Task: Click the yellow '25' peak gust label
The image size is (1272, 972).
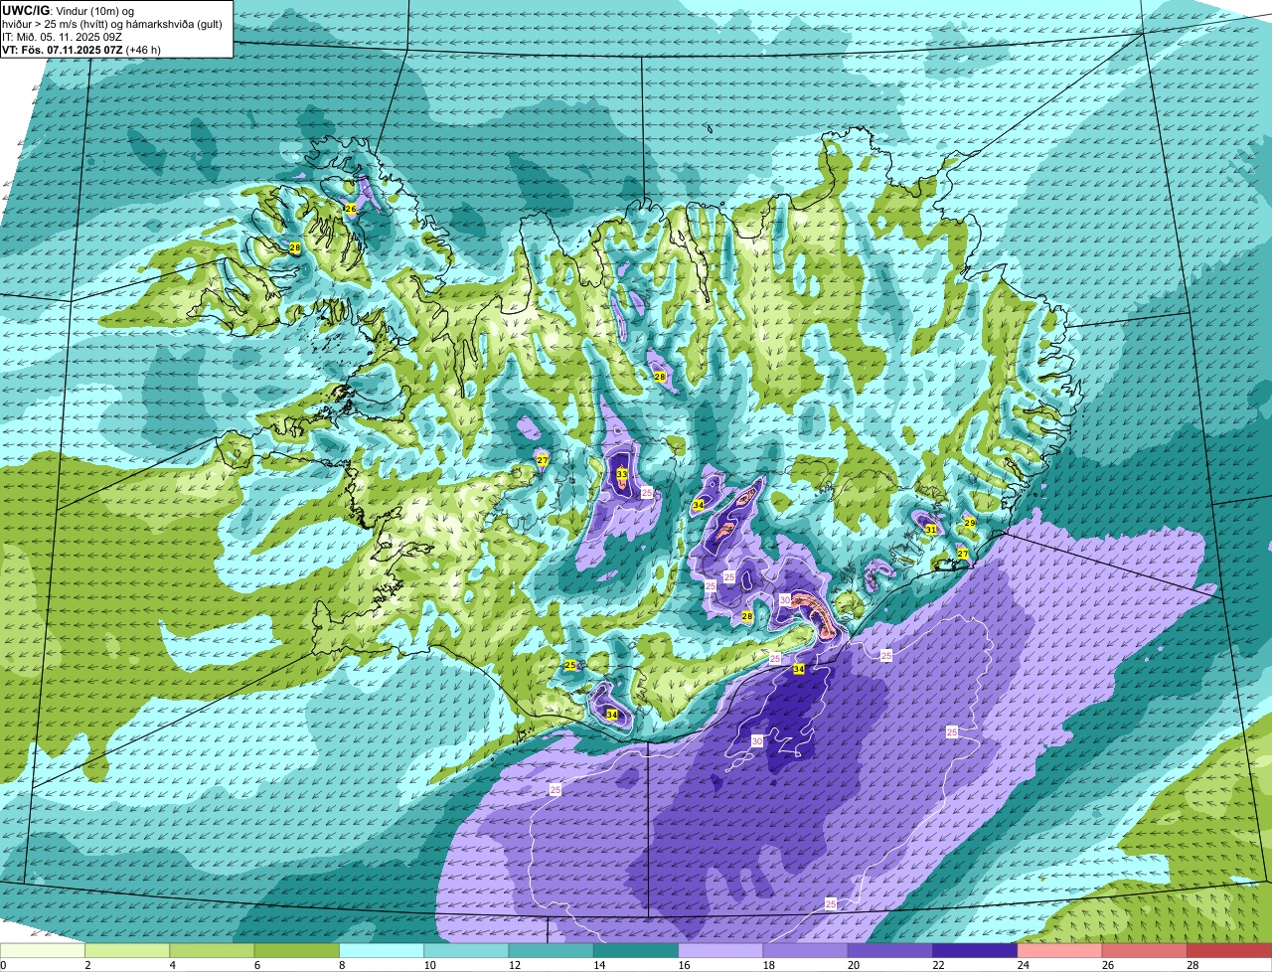Action: [x=570, y=665]
